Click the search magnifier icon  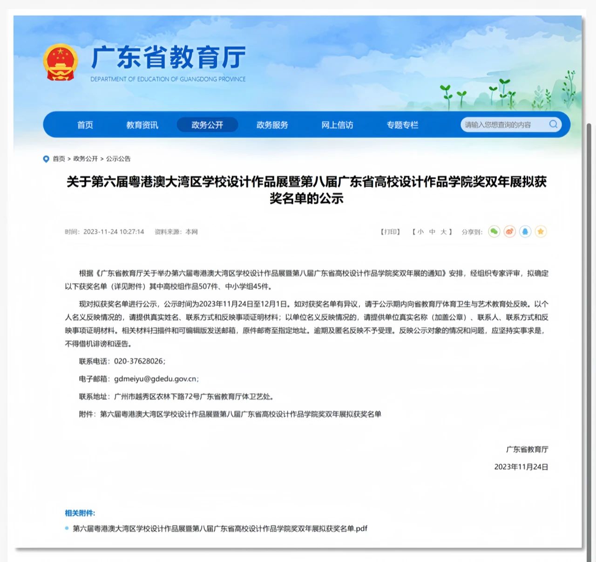click(x=553, y=124)
